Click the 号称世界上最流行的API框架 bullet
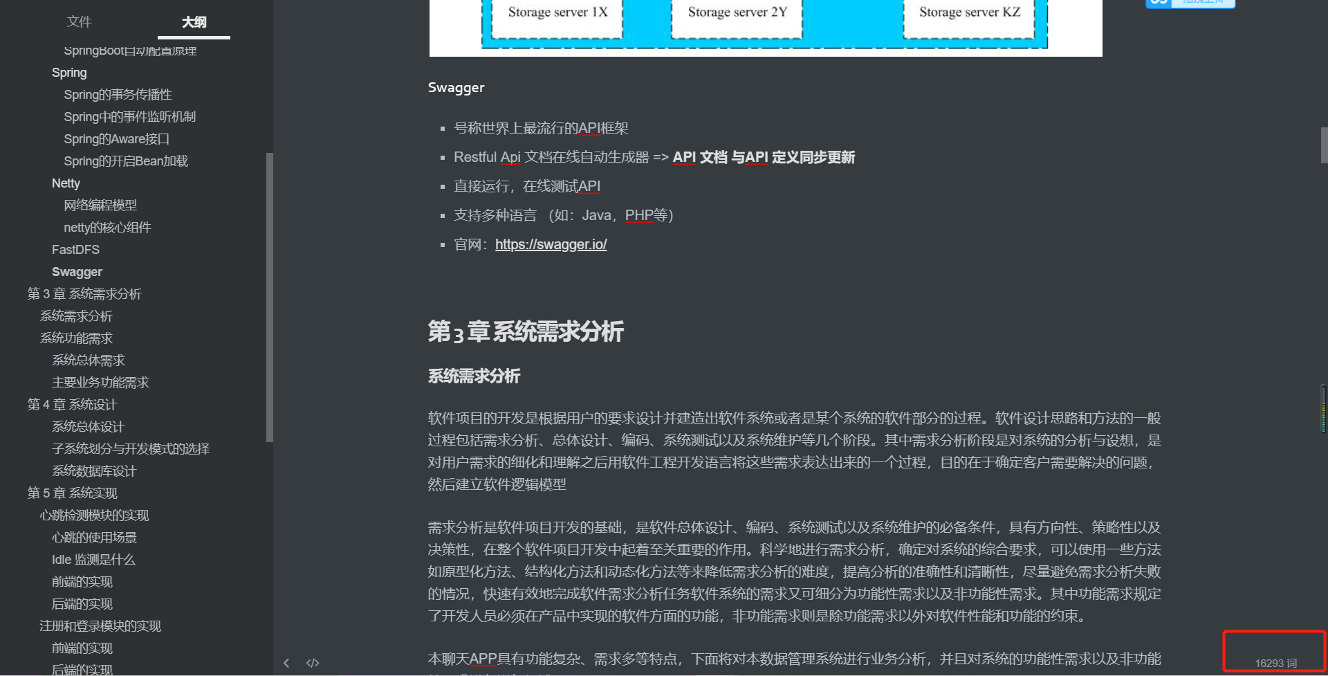This screenshot has width=1328, height=676. (541, 128)
